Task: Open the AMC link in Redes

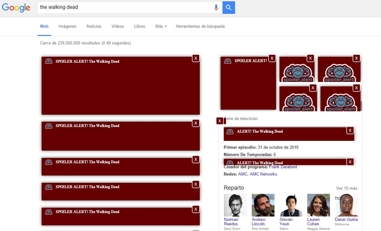Action: click(243, 174)
